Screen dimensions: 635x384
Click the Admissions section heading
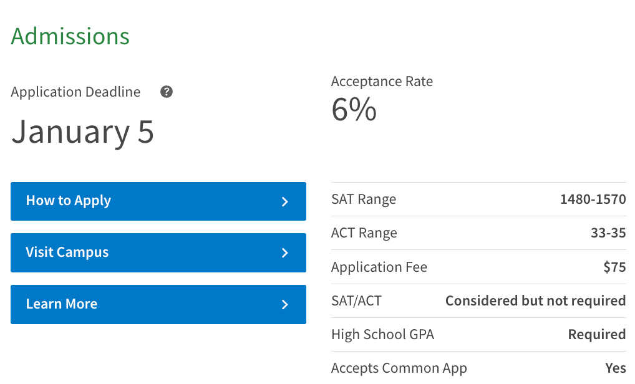(x=70, y=36)
